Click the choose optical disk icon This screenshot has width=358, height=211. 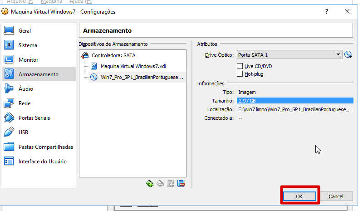pos(348,55)
